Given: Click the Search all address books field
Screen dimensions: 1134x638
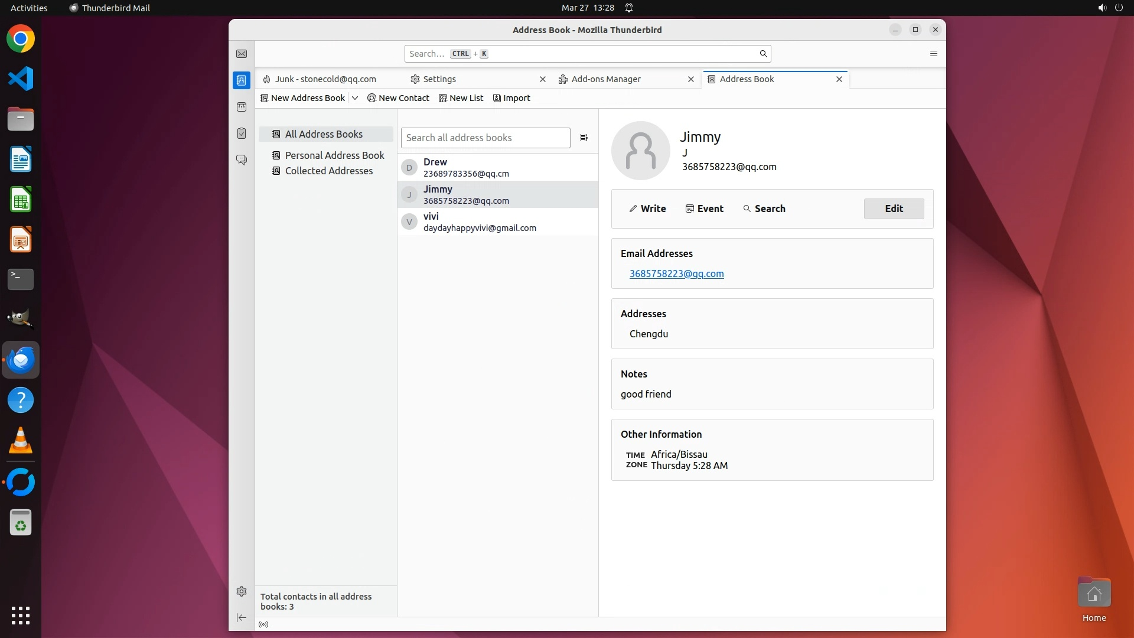Looking at the screenshot, I should [x=485, y=138].
